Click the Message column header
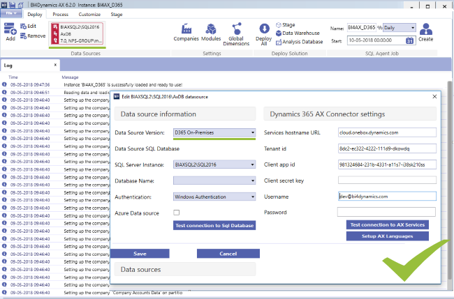 coord(70,77)
